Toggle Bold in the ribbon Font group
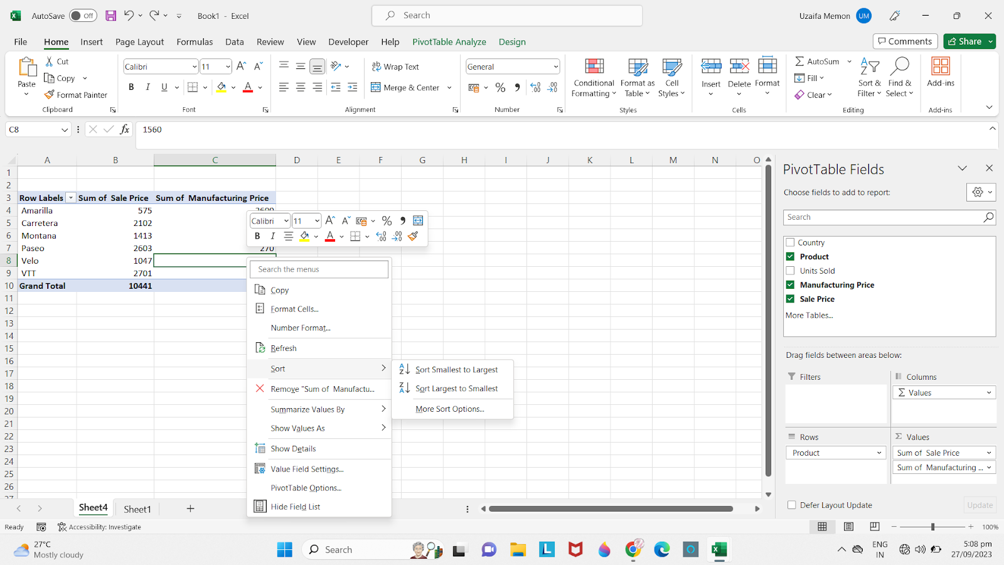Viewport: 1004px width, 565px height. coord(131,87)
